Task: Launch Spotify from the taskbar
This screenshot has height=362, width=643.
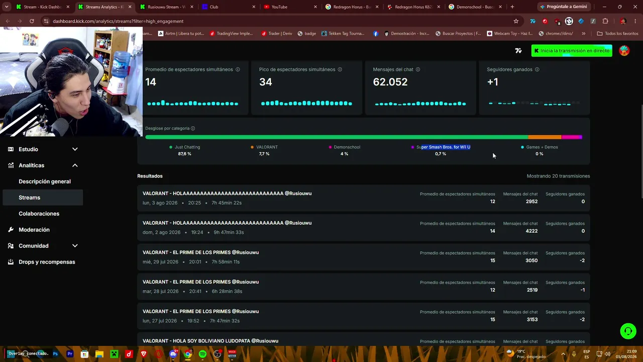Action: point(202,354)
